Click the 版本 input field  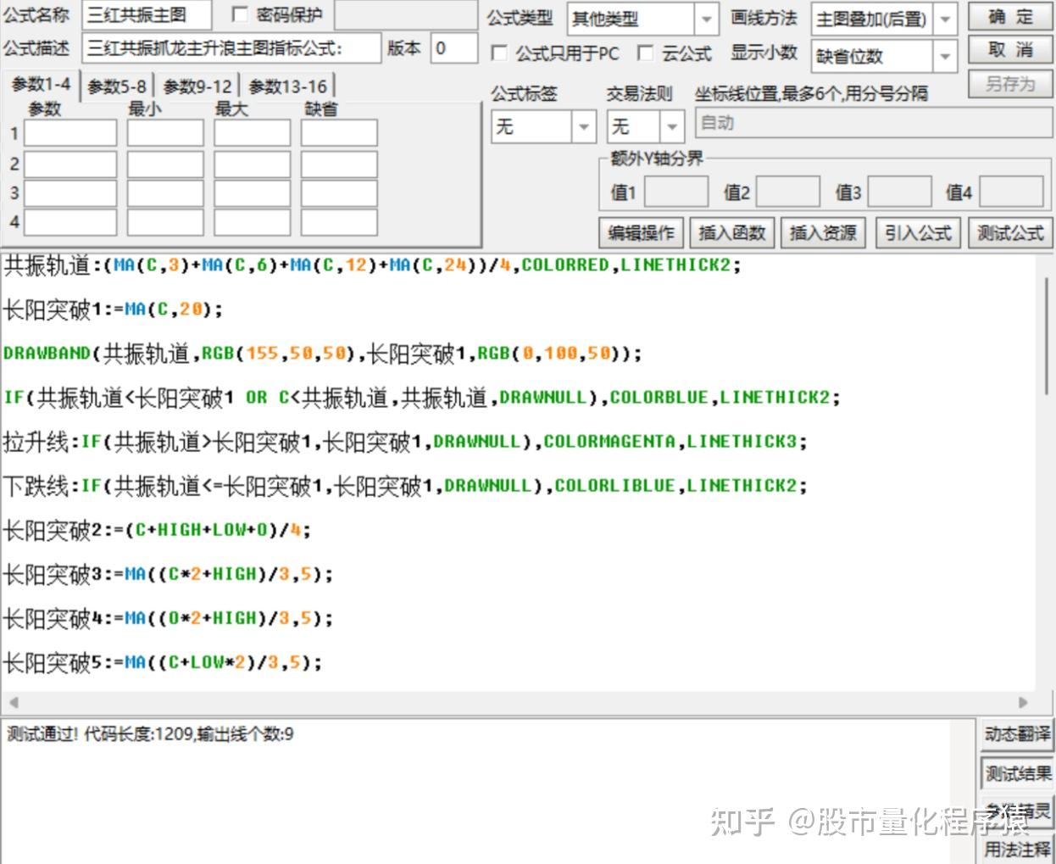tap(454, 48)
